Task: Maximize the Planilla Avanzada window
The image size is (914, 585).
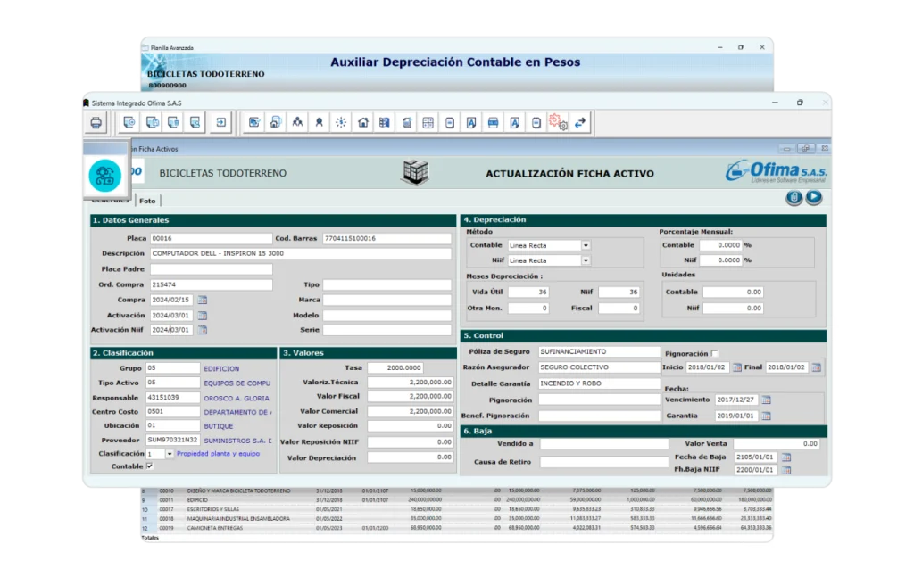Action: tap(741, 48)
